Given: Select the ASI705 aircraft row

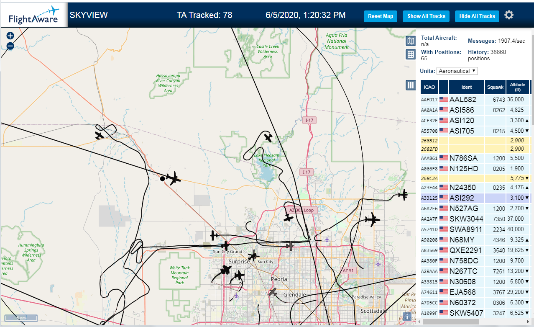Looking at the screenshot, I should [x=476, y=131].
